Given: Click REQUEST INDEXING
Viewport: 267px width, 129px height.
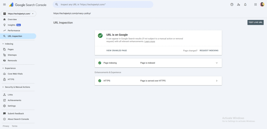Looking at the screenshot, I should pyautogui.click(x=209, y=50).
